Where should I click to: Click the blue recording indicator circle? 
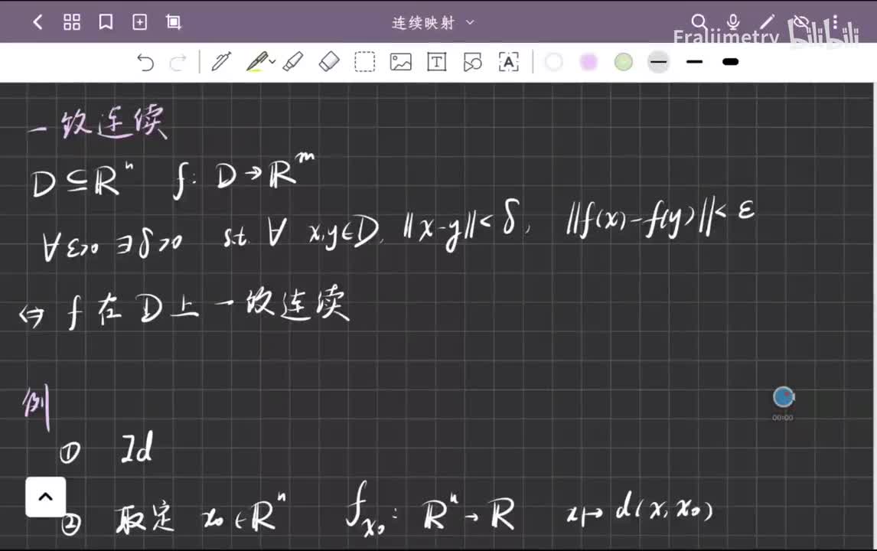(x=784, y=396)
